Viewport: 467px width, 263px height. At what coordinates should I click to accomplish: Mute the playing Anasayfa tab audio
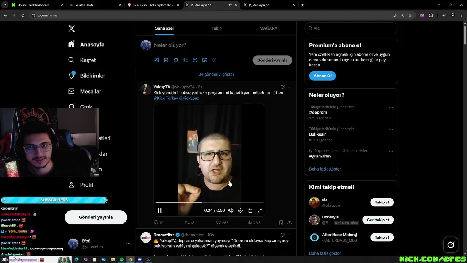point(230,5)
